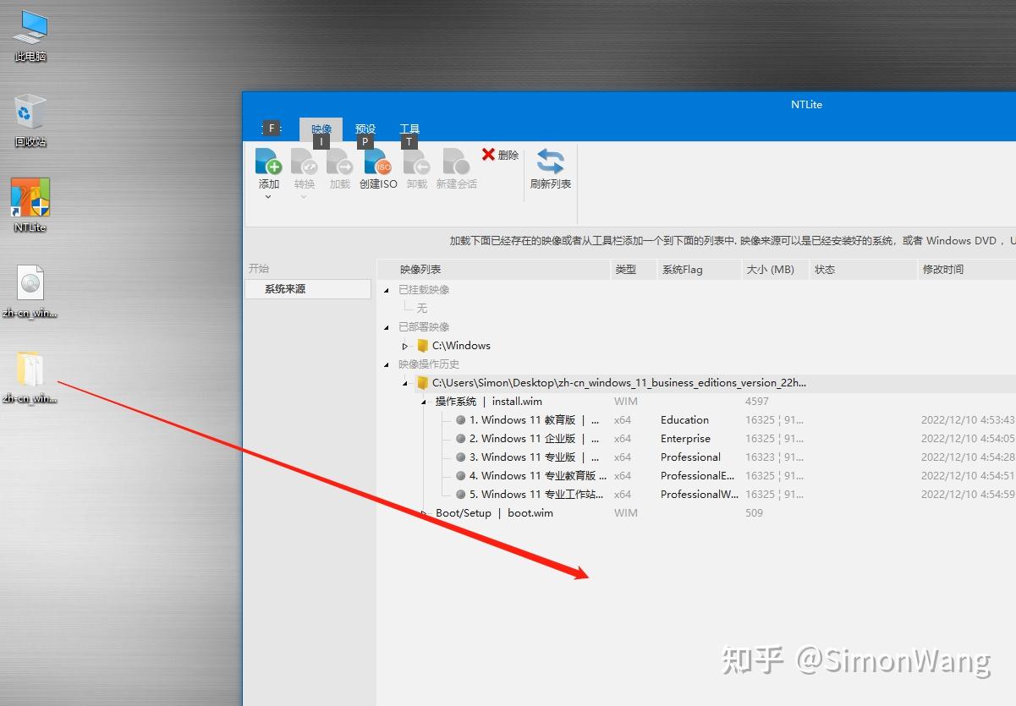Switch to the 预设 ribbon tab
This screenshot has height=706, width=1016.
pyautogui.click(x=365, y=128)
